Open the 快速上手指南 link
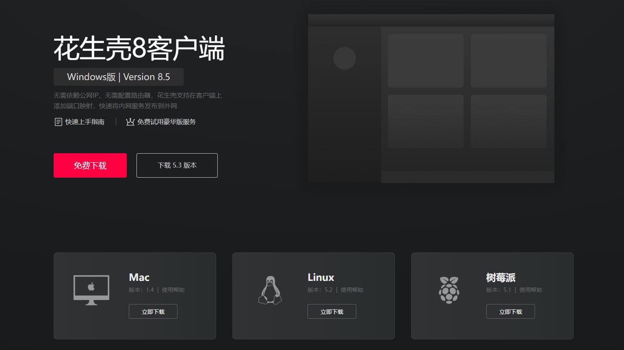The image size is (624, 350). click(x=85, y=122)
